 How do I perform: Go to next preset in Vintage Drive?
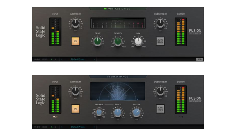click(x=94, y=59)
